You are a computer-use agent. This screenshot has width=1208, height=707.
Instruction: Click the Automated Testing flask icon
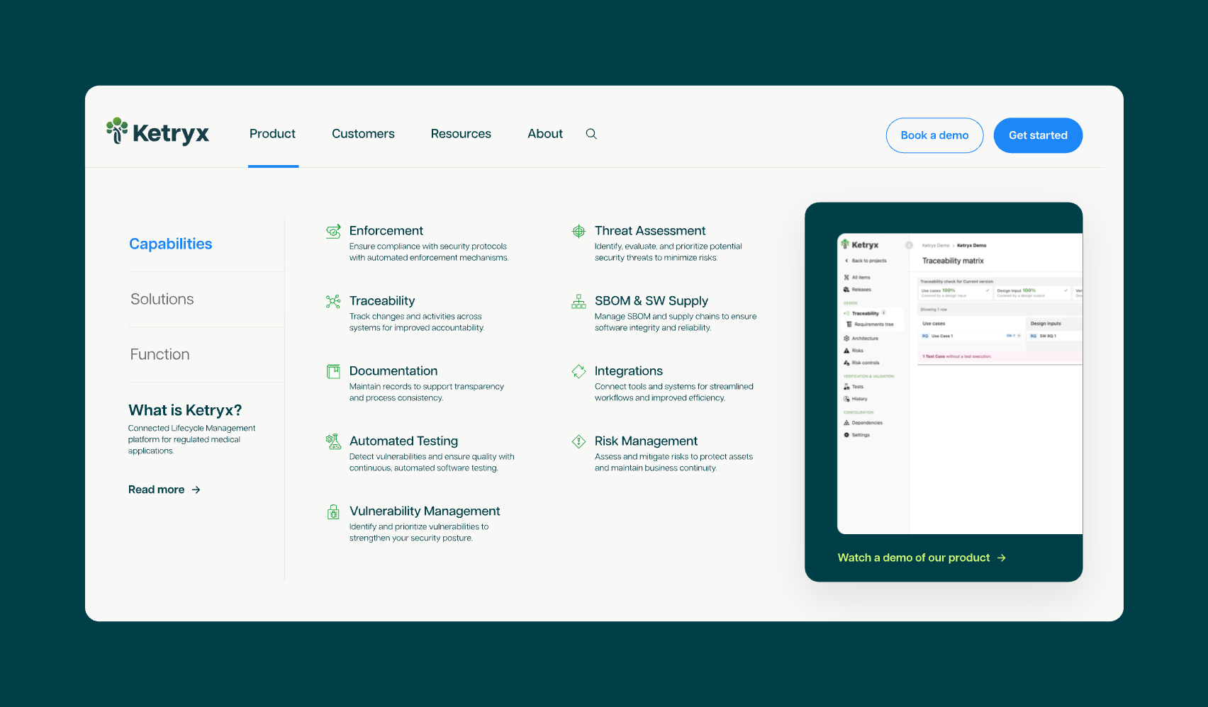click(333, 442)
